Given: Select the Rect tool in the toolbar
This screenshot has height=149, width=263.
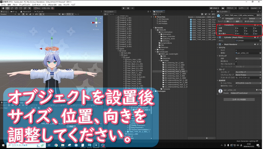Looking at the screenshot, I should click(21, 8).
